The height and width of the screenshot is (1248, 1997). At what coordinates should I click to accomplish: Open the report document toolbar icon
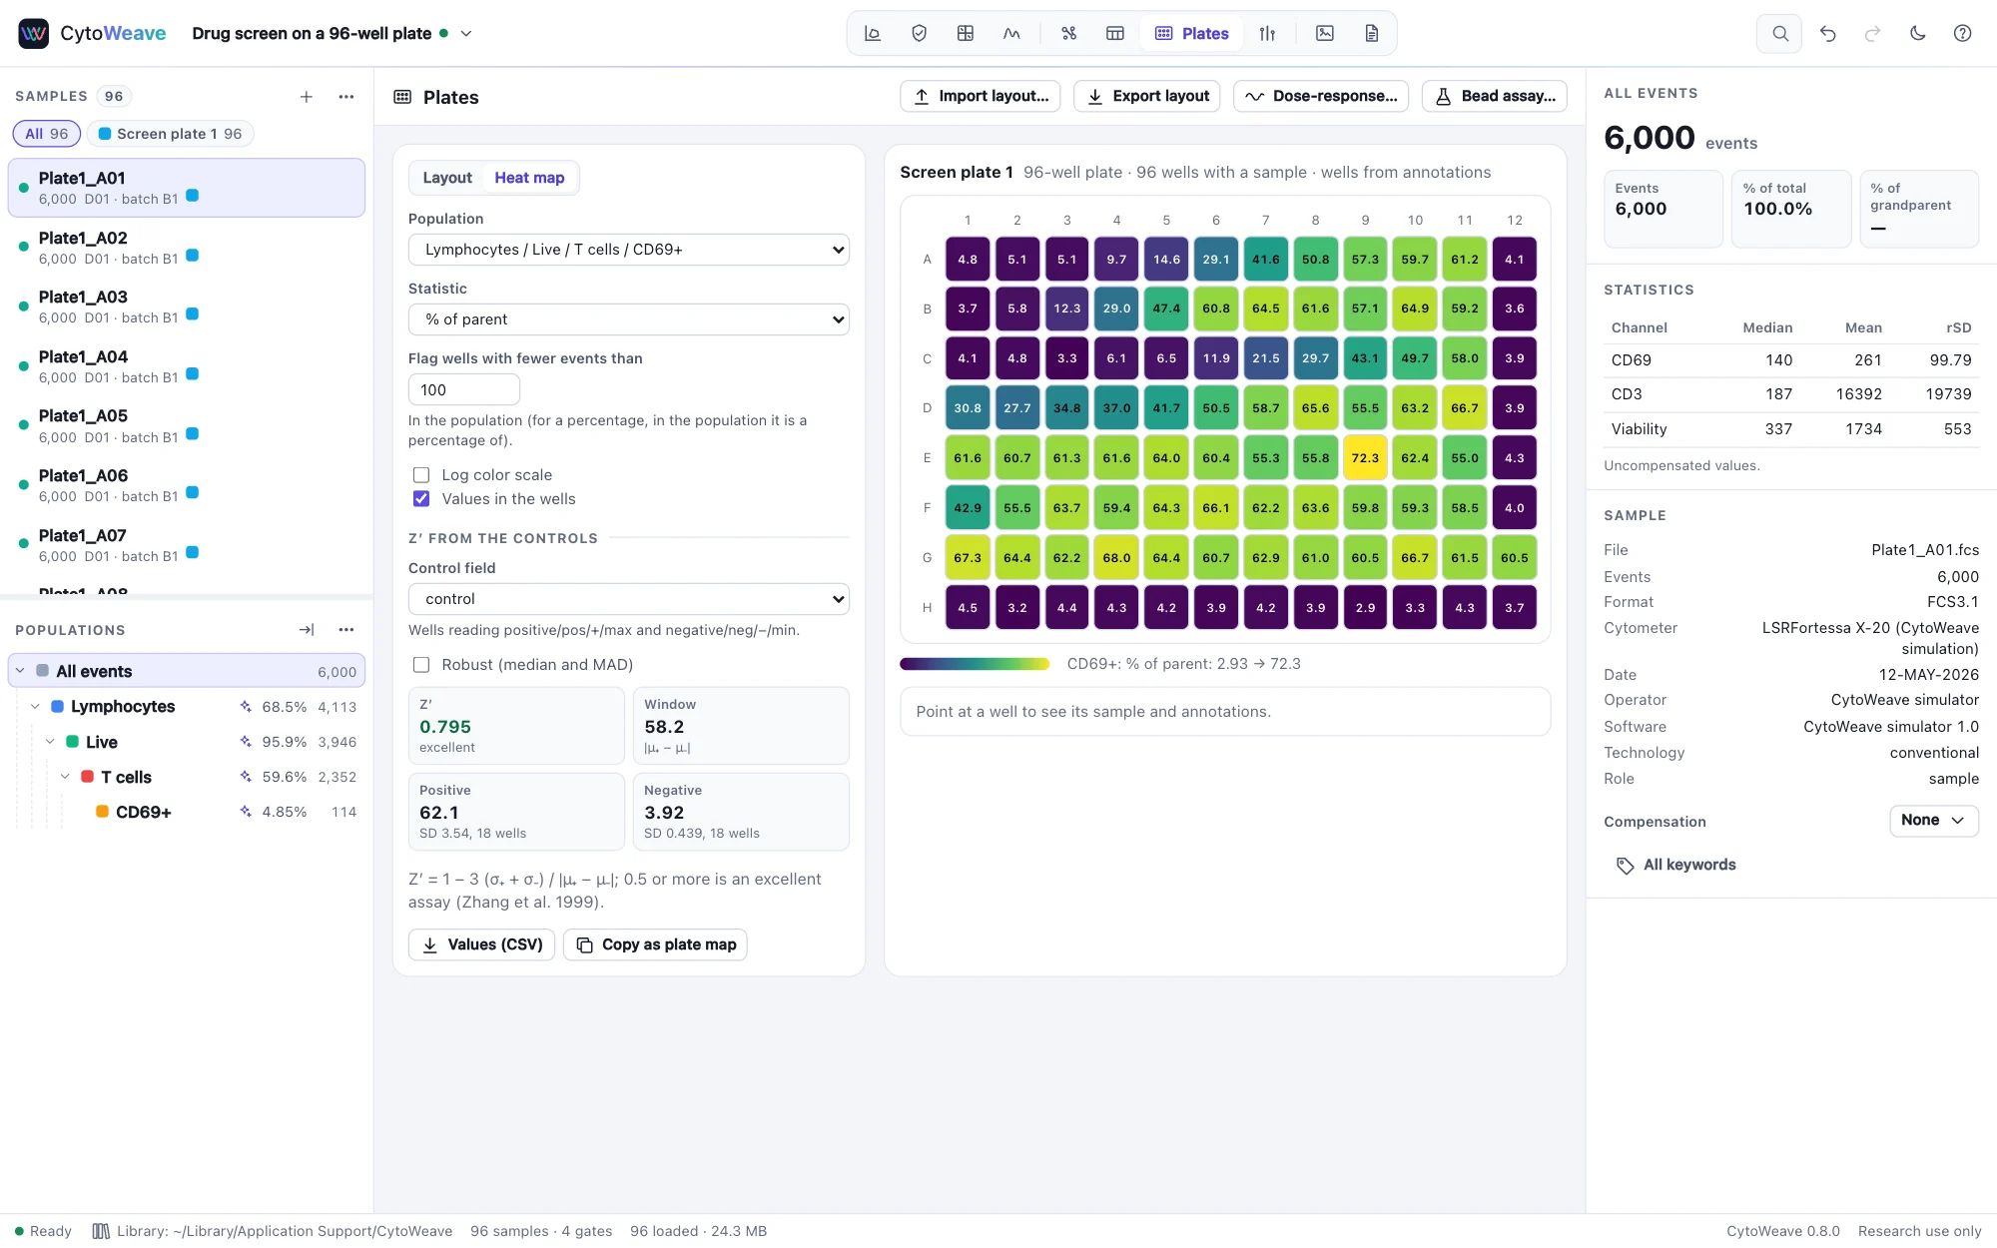[x=1372, y=33]
